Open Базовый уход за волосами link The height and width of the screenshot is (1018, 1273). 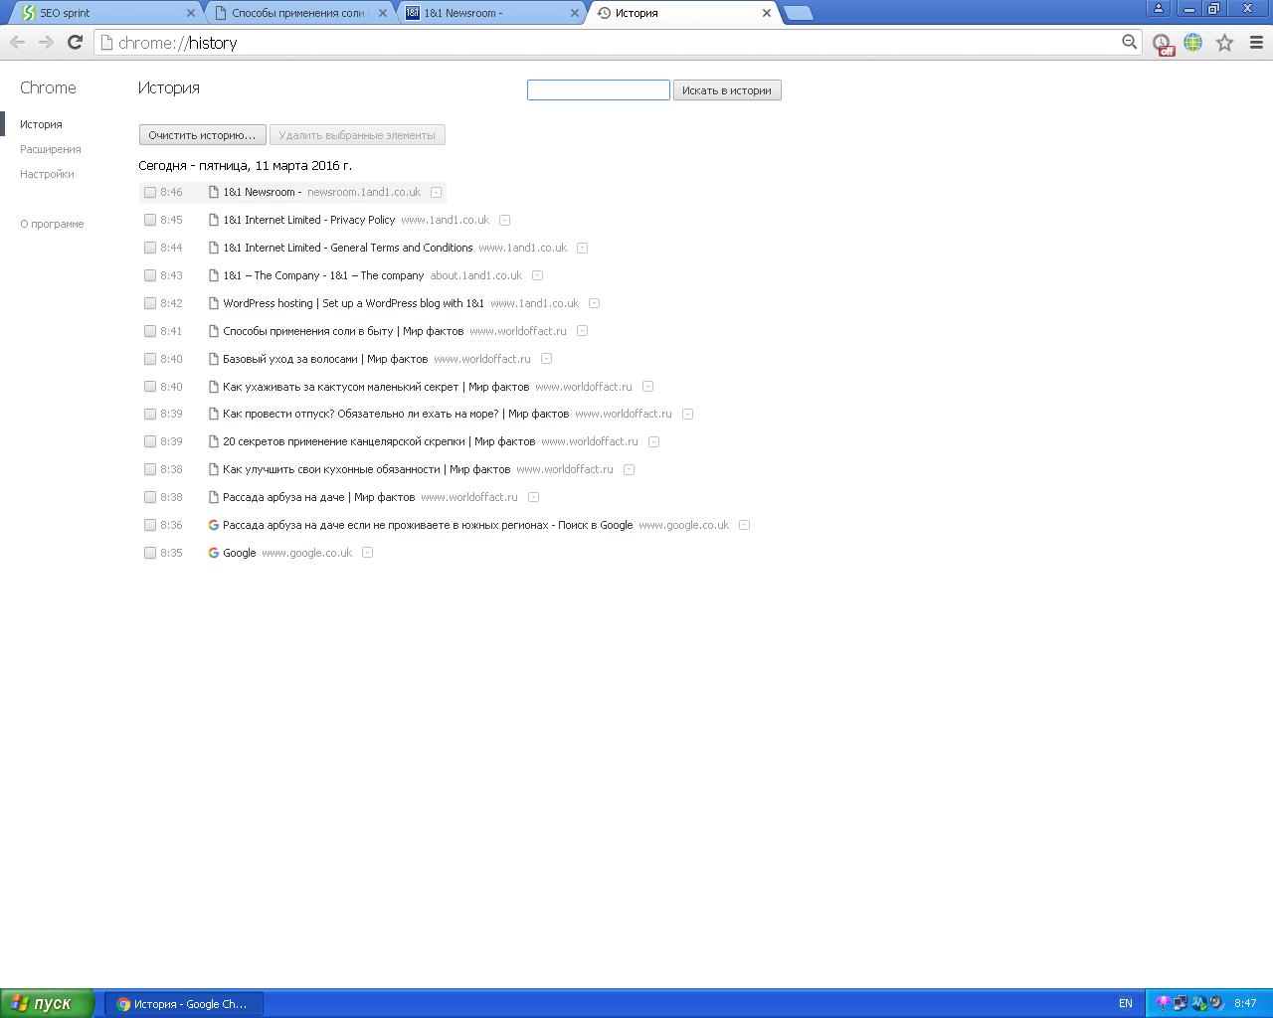tap(325, 359)
